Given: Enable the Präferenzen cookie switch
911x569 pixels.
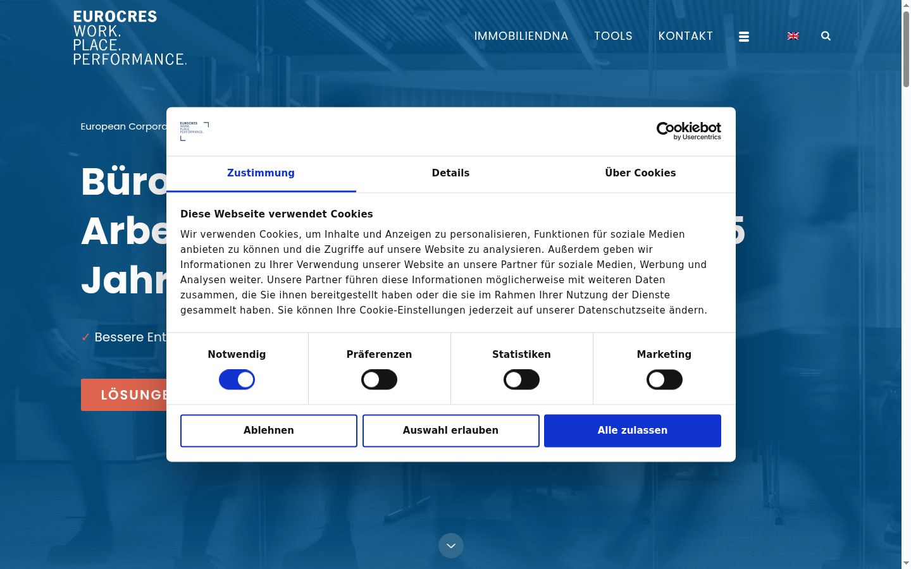Looking at the screenshot, I should coord(379,379).
